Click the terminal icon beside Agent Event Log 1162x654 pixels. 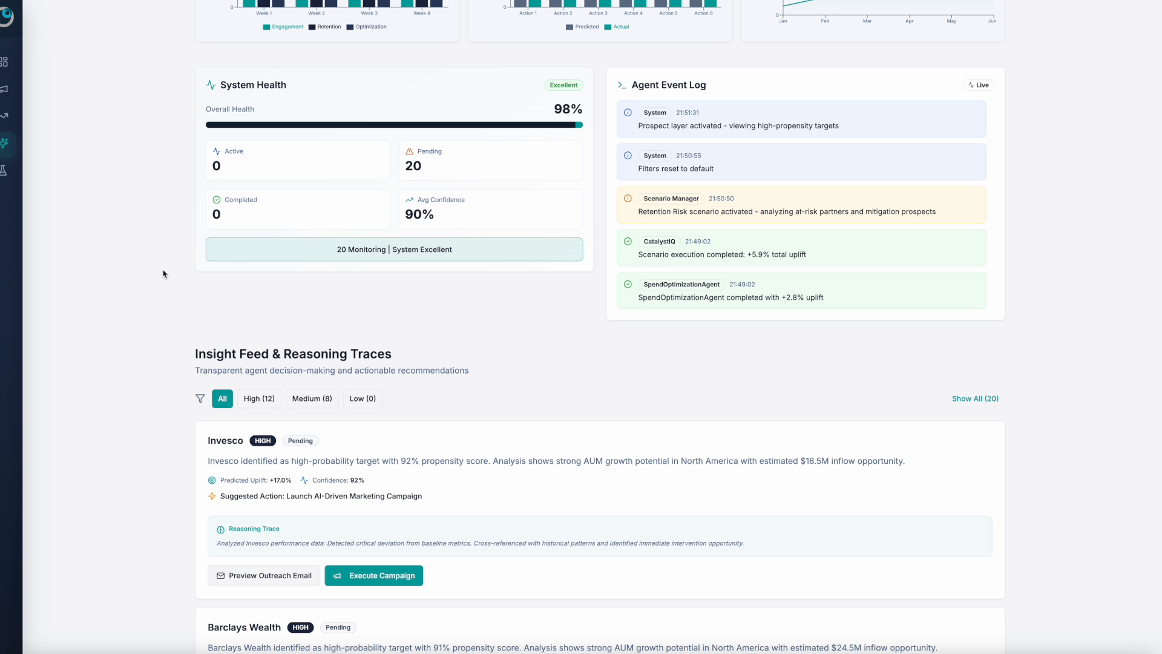coord(623,85)
